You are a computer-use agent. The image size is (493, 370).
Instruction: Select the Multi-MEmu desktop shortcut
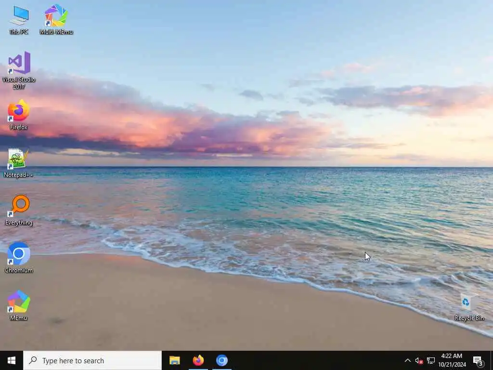(56, 20)
